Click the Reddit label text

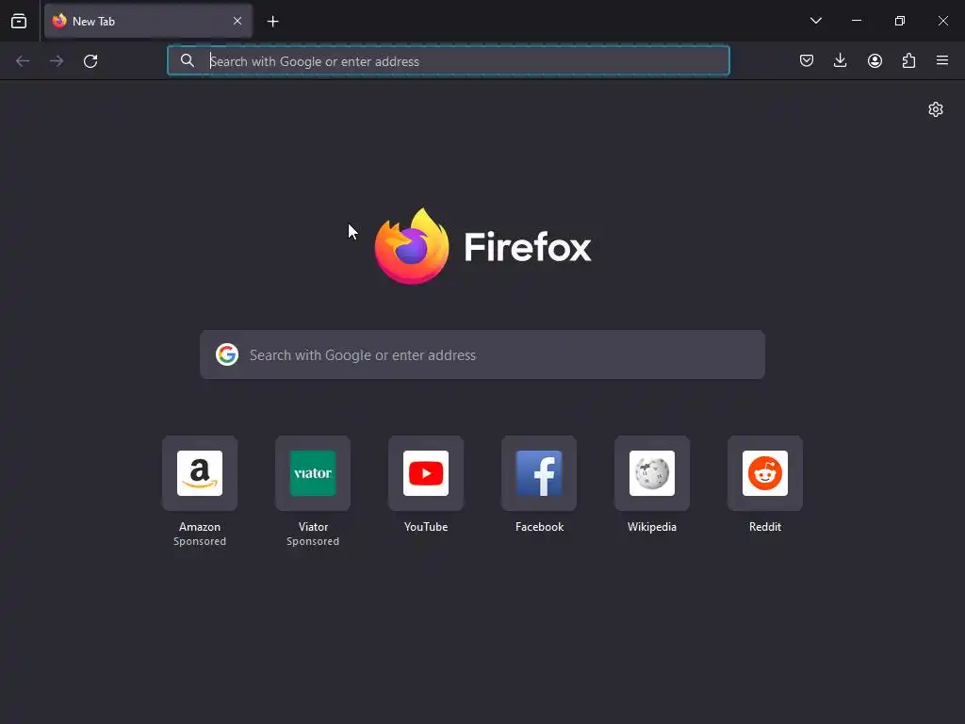[765, 527]
